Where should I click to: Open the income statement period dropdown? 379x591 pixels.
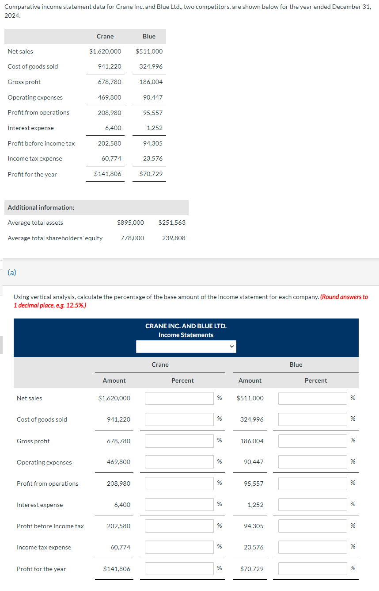click(186, 346)
